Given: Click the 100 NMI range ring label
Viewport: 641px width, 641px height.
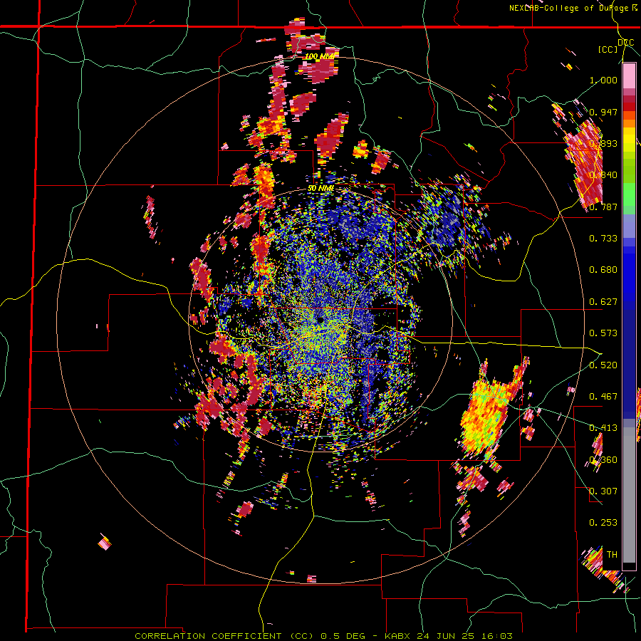Looking at the screenshot, I should (319, 56).
